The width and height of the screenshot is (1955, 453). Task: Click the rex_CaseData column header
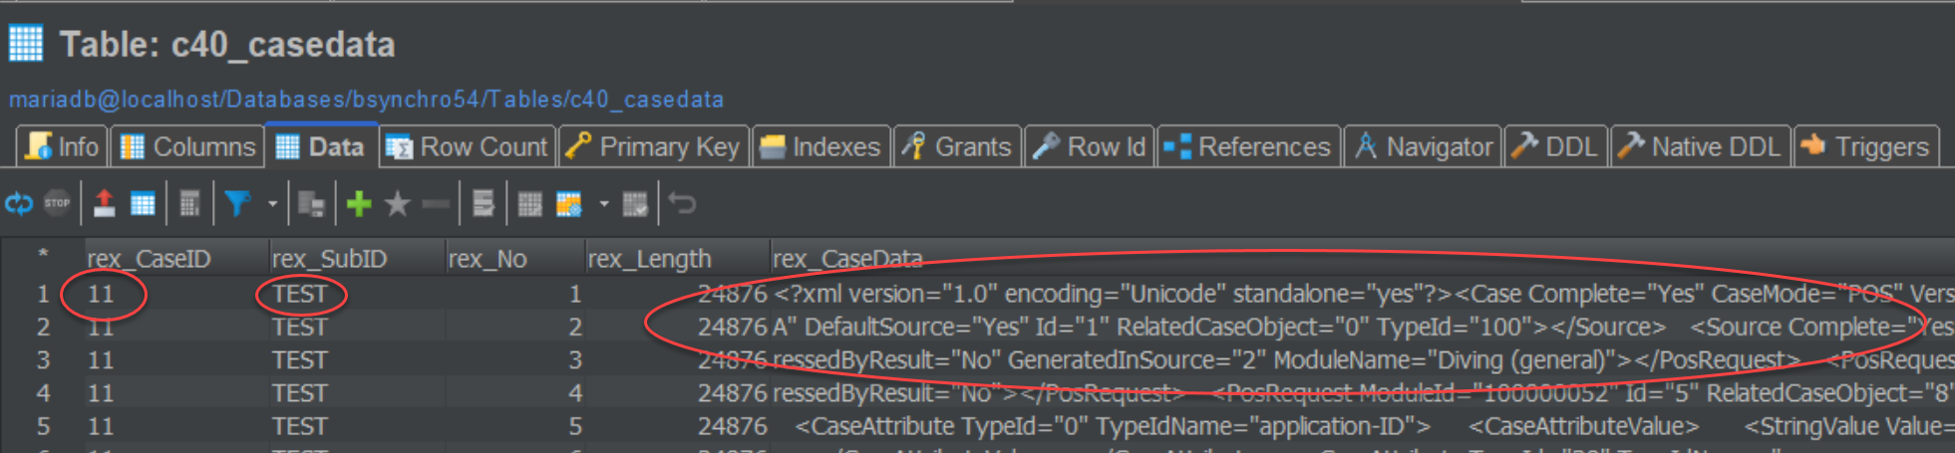(1361, 259)
